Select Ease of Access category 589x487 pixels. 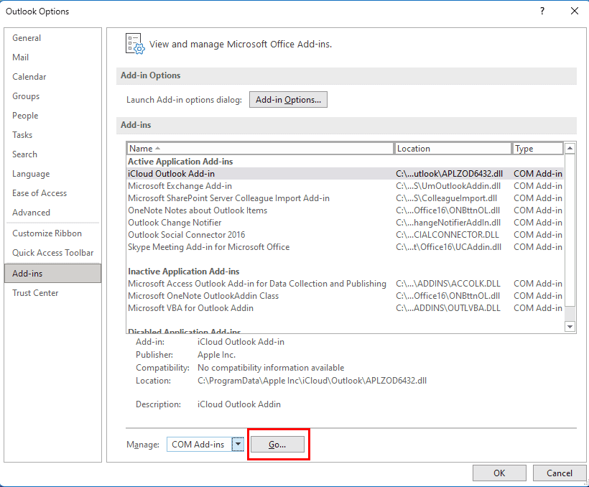tap(52, 193)
